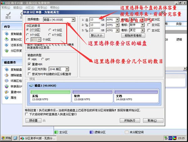Toggle the 重建MBR checkbox
Image resolution: width=188 pixels, height=142 pixels.
coord(29,64)
